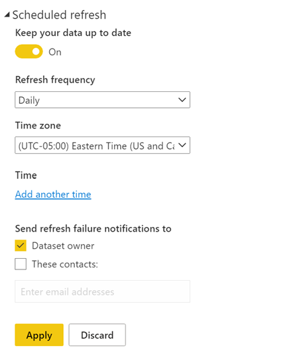Turn off the Keep your data up to date switch

coord(29,51)
